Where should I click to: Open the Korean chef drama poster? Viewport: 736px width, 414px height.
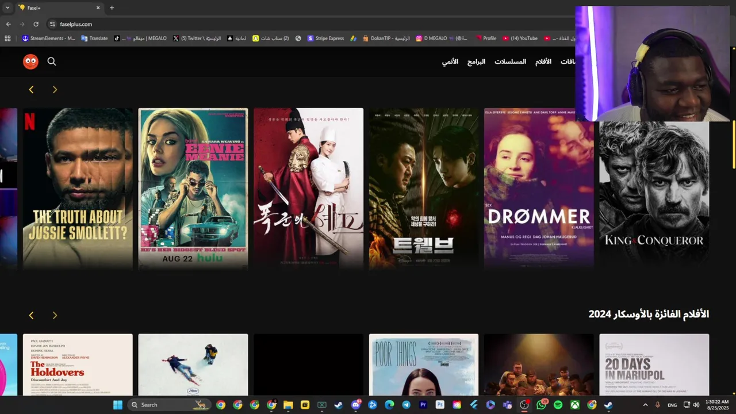coord(308,189)
